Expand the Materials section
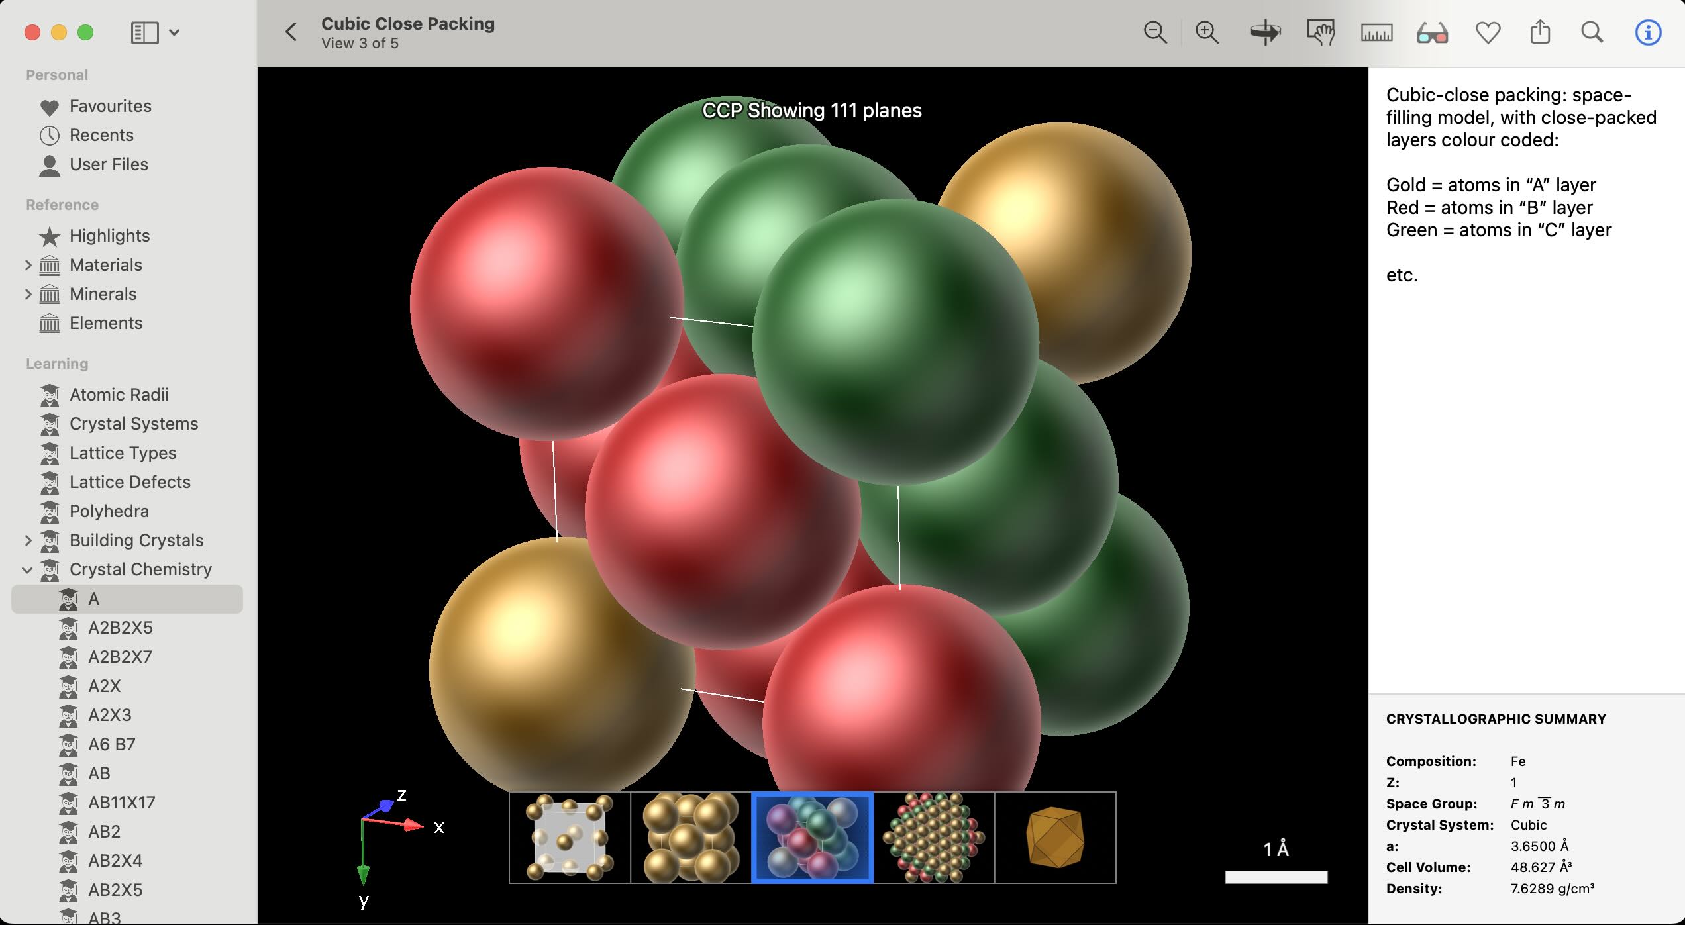Screen dimensions: 1685x925 [28, 265]
